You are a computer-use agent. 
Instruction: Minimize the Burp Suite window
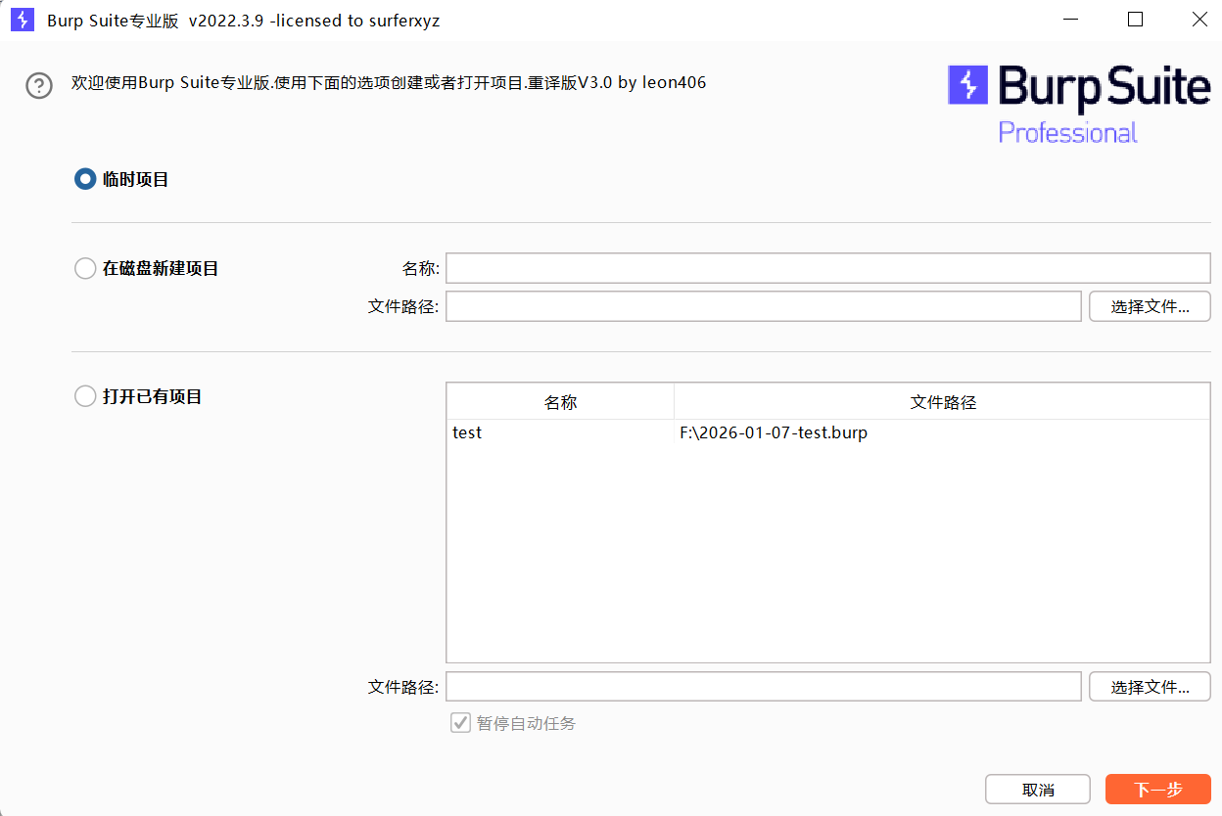(1072, 20)
